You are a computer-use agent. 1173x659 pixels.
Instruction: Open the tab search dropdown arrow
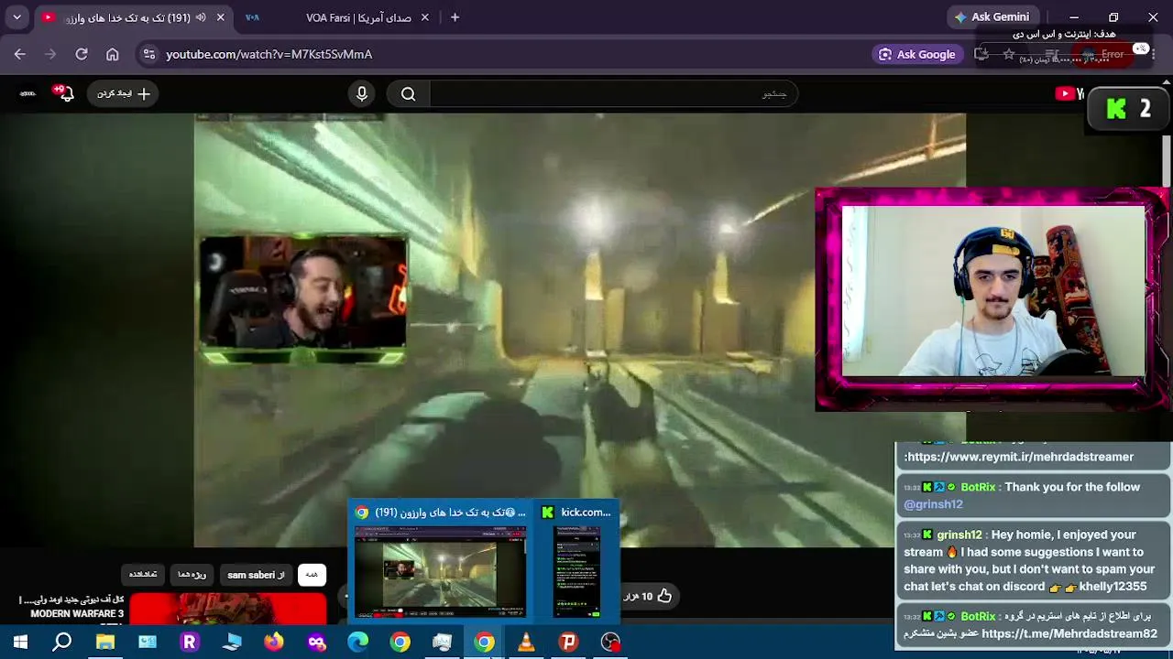(16, 17)
